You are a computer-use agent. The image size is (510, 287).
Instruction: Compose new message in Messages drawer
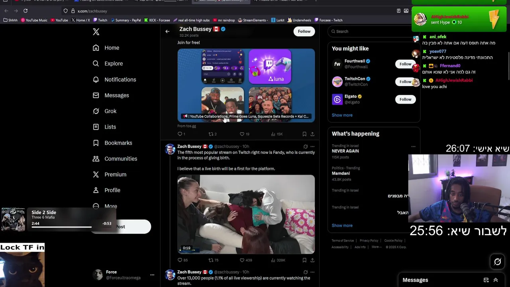486,280
